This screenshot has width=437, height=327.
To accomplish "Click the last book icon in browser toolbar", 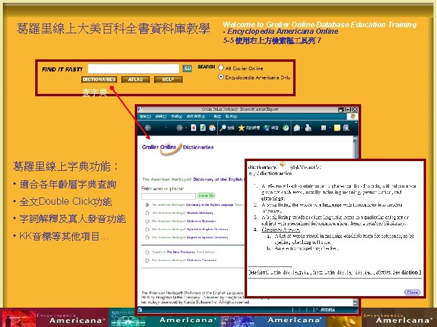I will click(347, 128).
